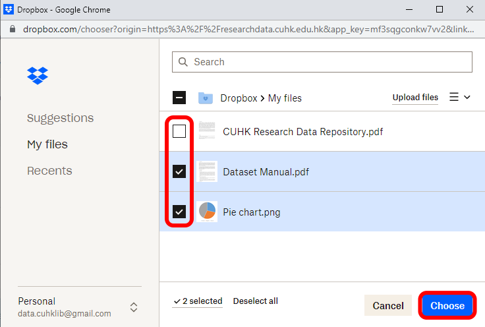Close the Dropbox chooser window
Screen dimensions: 485x327
470,10
